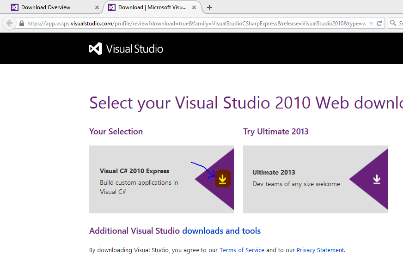Open the Terms of Service link

coord(242,250)
